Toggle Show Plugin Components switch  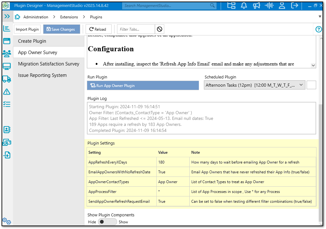pyautogui.click(x=107, y=222)
